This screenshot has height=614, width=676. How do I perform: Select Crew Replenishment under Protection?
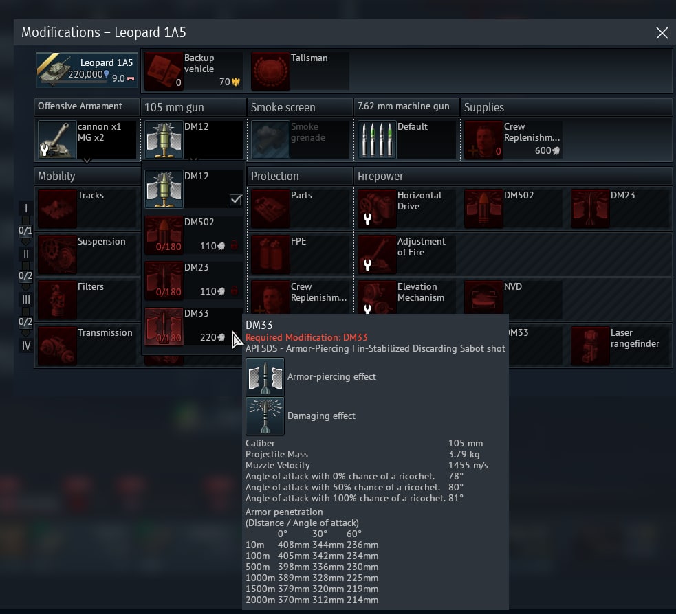[300, 297]
